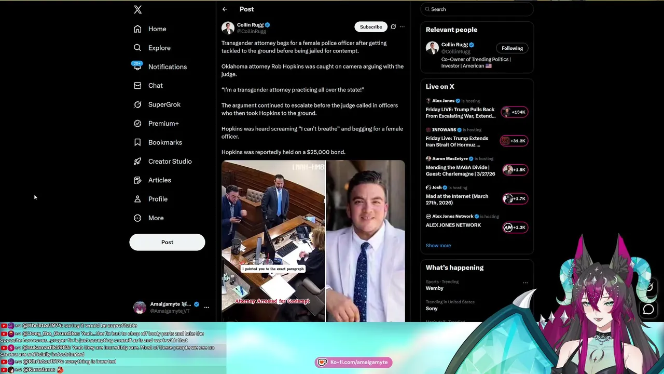Open the Articles icon in sidebar
The image size is (664, 374).
137,180
